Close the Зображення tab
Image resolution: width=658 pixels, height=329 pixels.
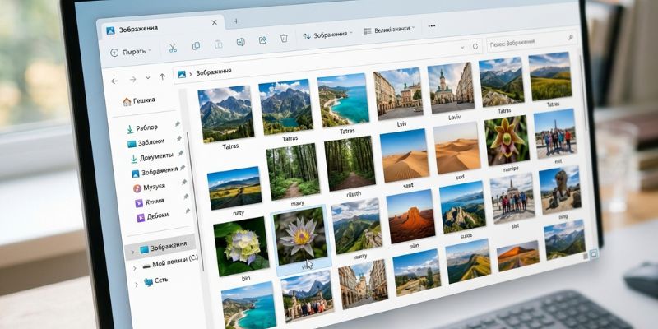(x=215, y=23)
